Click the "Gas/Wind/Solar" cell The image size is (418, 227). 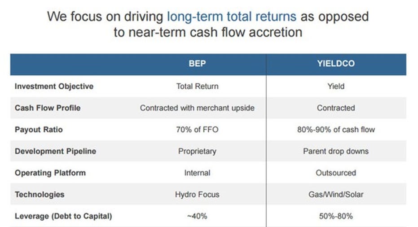pos(336,194)
